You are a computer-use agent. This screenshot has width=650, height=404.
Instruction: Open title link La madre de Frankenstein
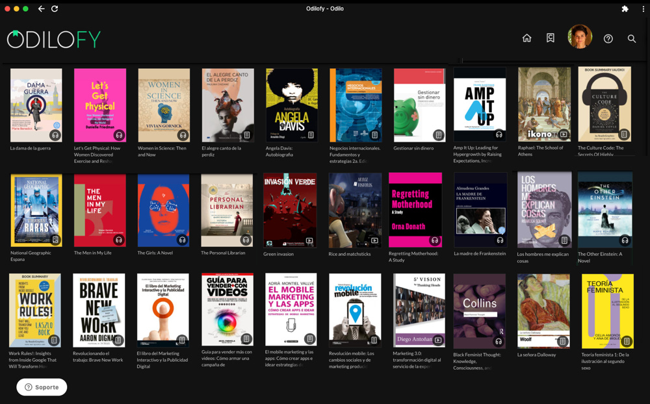480,253
